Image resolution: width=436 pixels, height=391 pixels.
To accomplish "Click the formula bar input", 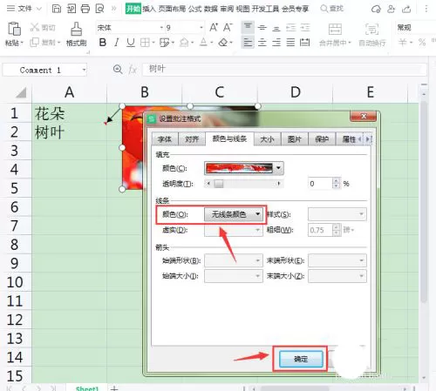I will point(284,70).
